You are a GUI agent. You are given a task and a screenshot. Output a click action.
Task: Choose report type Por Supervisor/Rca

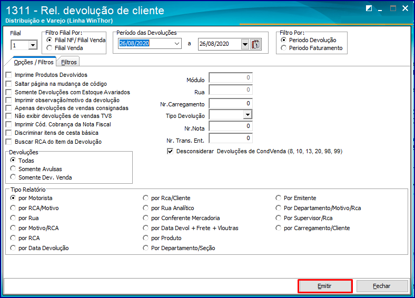[278, 218]
